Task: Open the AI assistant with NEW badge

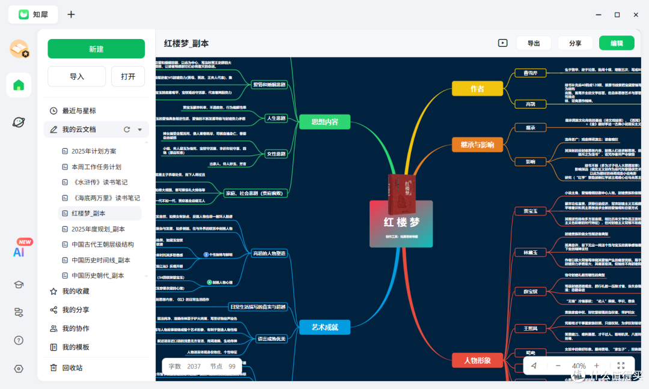Action: 19,252
